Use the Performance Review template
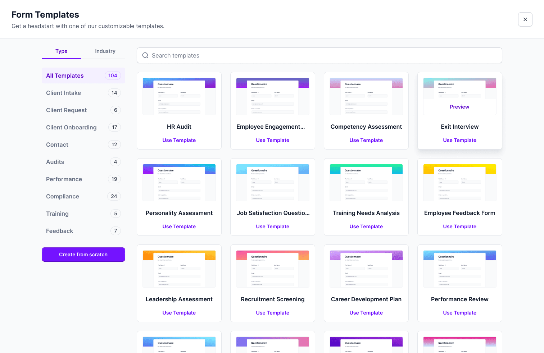 460,313
